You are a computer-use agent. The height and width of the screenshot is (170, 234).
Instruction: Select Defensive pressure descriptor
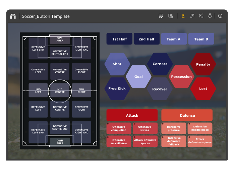174,128
